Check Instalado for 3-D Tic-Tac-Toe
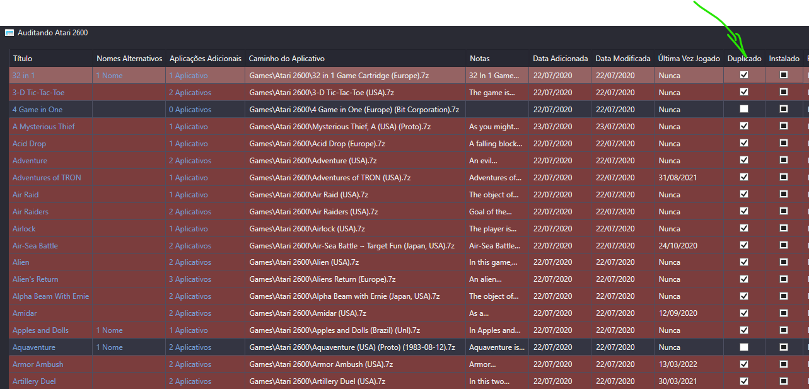Image resolution: width=809 pixels, height=389 pixels. click(784, 92)
